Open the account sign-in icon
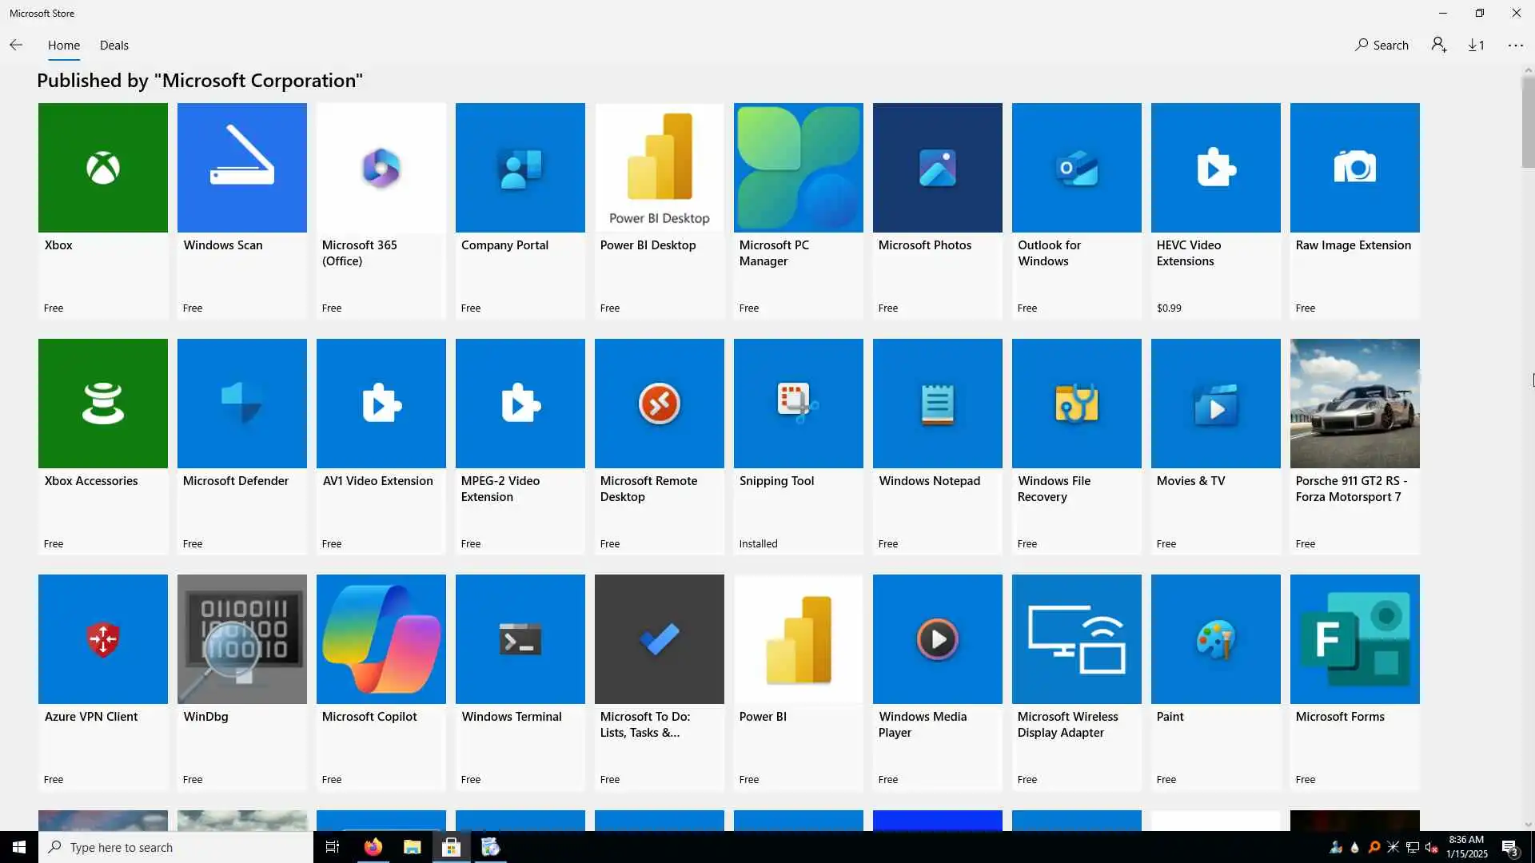This screenshot has width=1535, height=863. tap(1439, 46)
